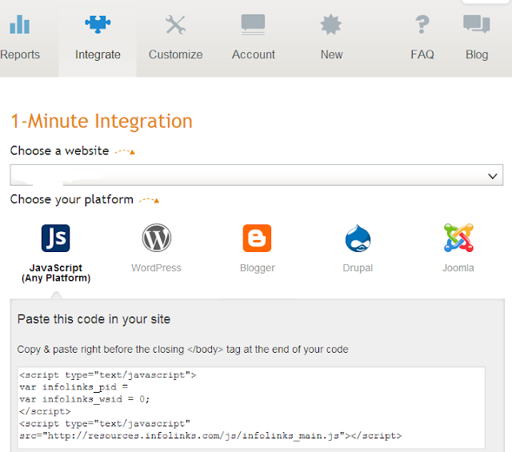Click the 'Choose a website' label
This screenshot has width=512, height=452.
pos(59,151)
